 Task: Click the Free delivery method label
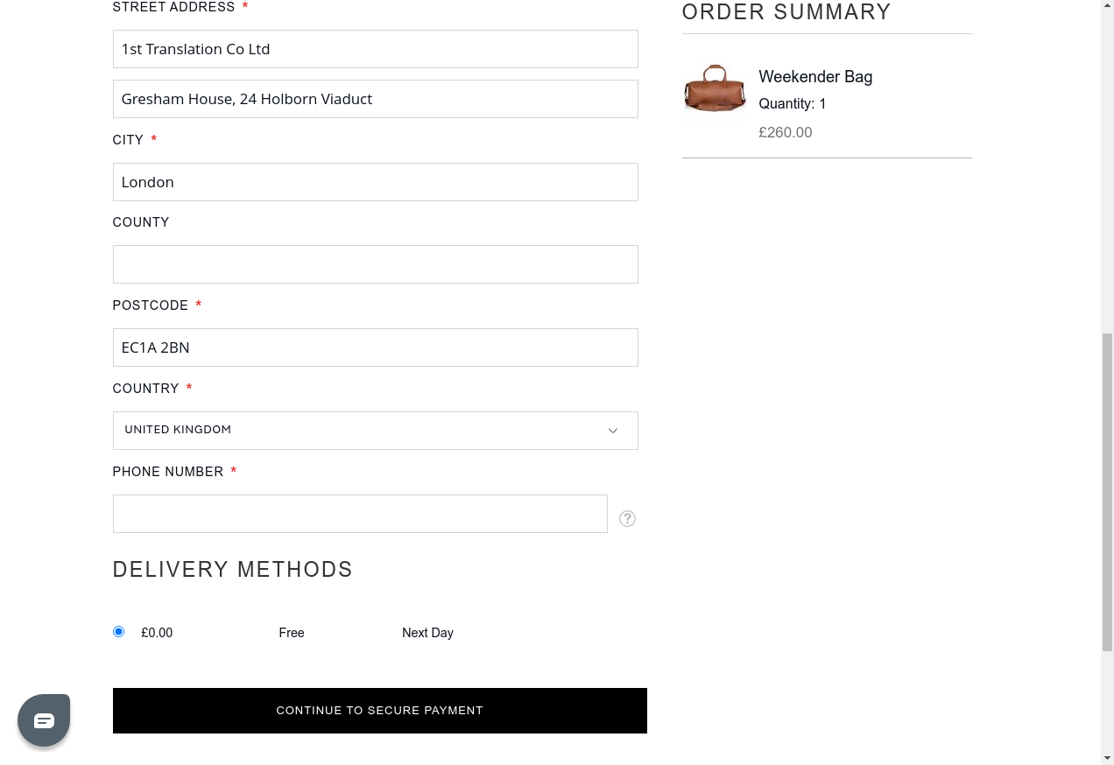click(292, 633)
